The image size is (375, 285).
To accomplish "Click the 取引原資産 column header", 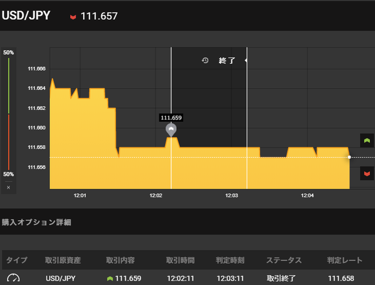I will 63,260.
